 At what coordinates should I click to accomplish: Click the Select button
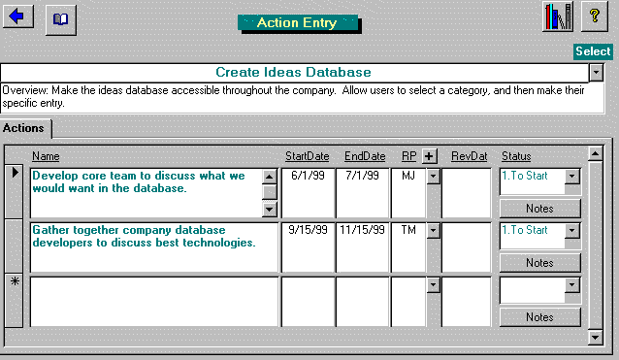pyautogui.click(x=593, y=51)
